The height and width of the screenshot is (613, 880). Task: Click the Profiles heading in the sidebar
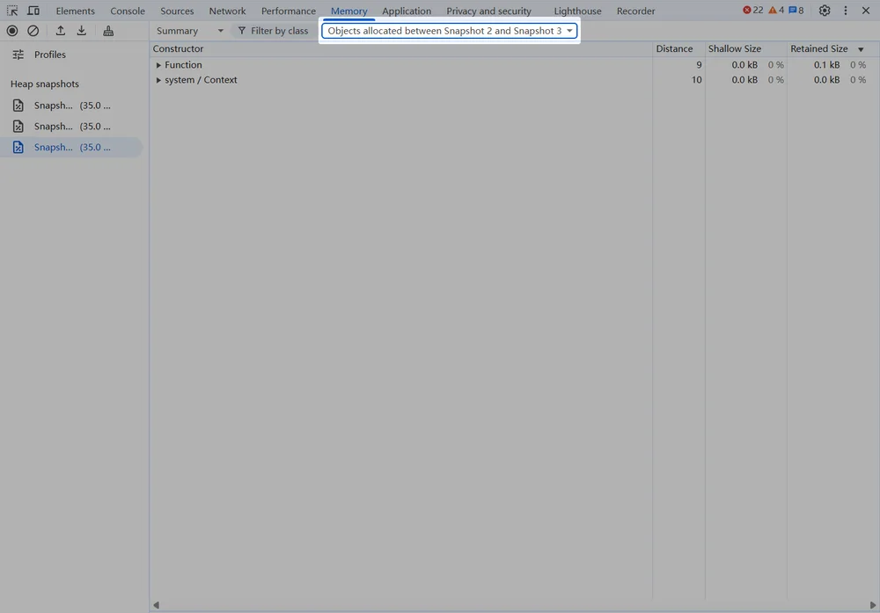tap(50, 55)
